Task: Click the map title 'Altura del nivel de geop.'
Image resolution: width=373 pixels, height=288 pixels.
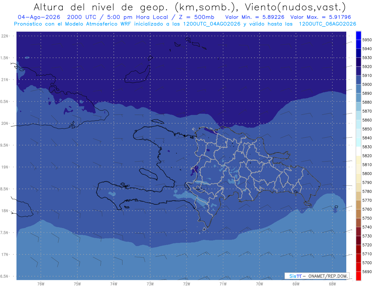Action: (101, 7)
